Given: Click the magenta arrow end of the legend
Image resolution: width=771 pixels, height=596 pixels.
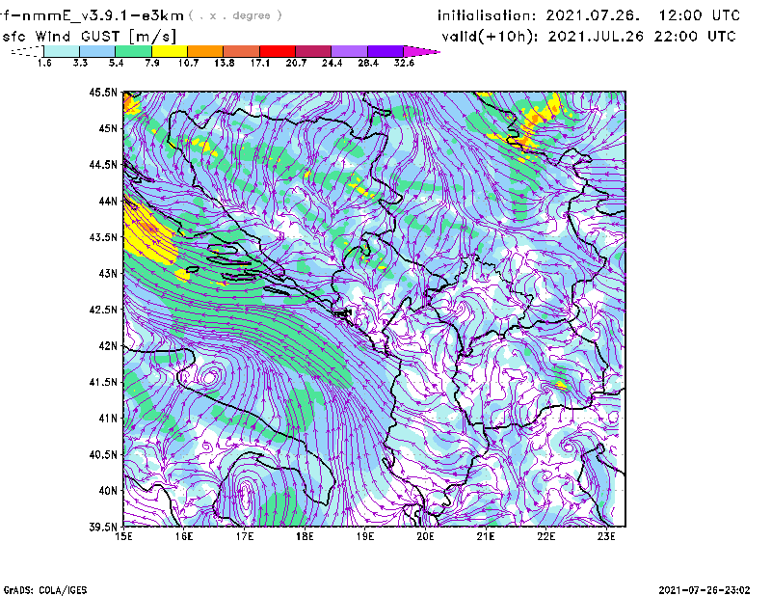Looking at the screenshot, I should click(421, 51).
